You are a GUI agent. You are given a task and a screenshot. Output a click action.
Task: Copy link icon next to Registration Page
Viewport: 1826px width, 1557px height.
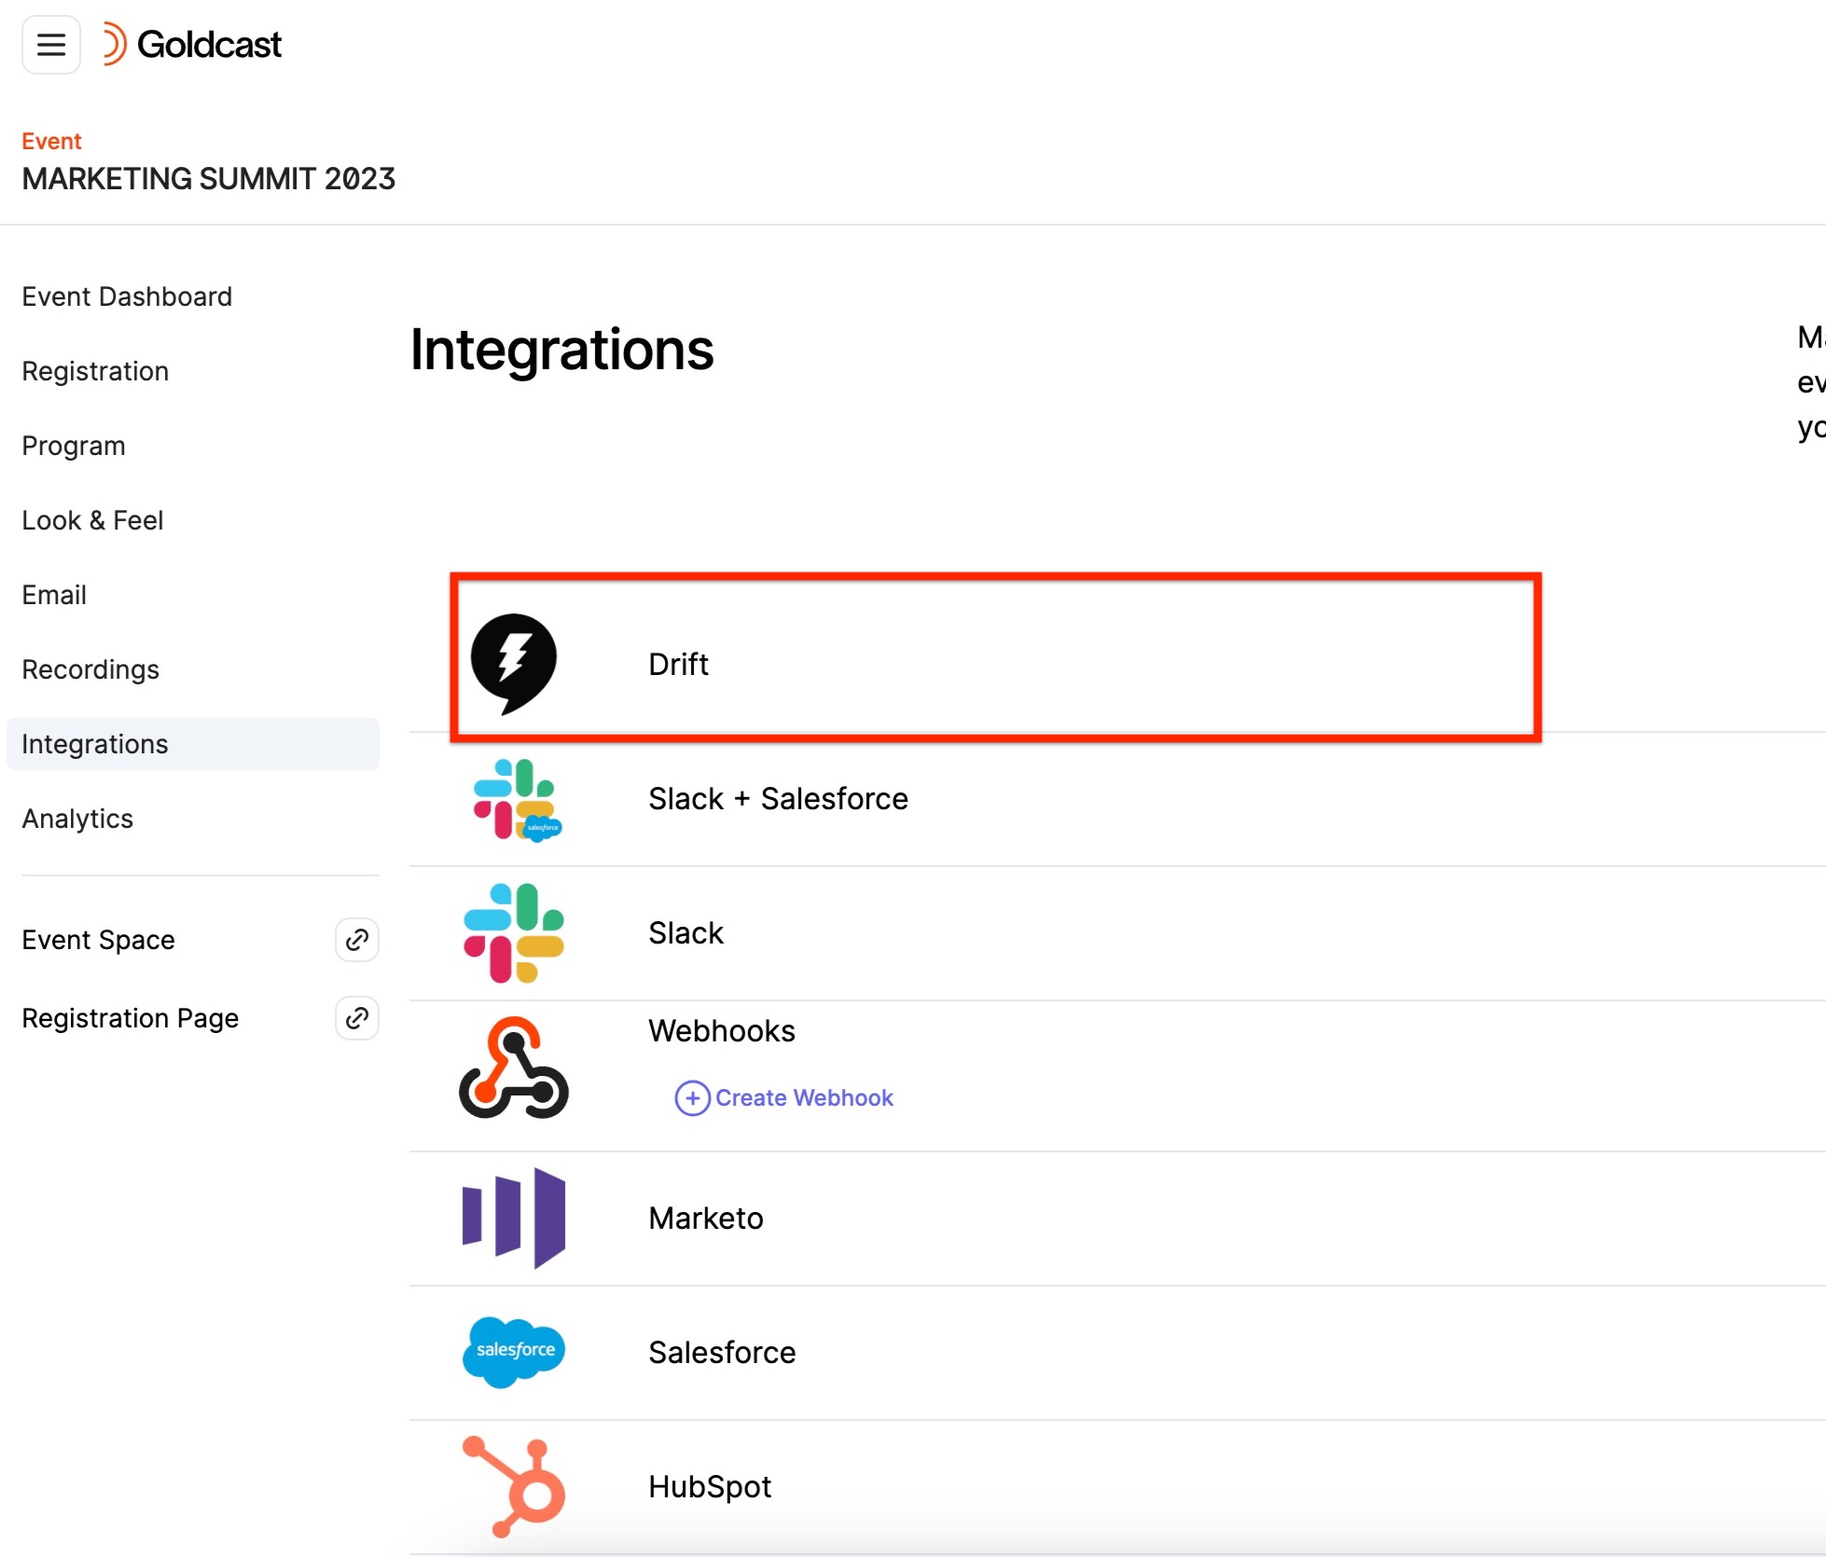coord(357,1018)
